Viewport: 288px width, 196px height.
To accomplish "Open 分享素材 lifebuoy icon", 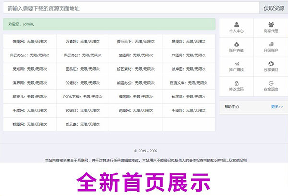I will click(x=271, y=64).
